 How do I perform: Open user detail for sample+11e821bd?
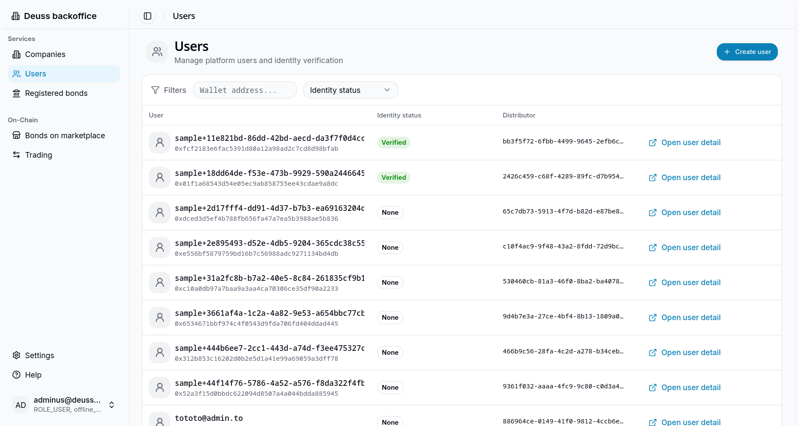point(685,143)
